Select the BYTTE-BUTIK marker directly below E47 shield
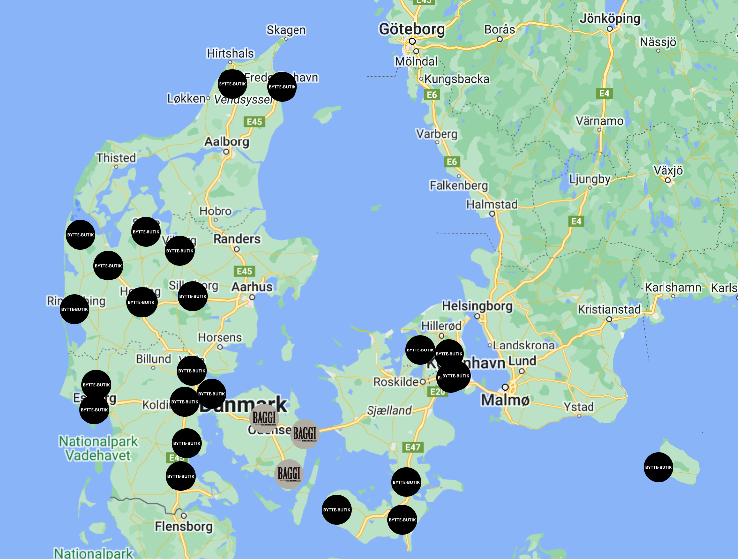Screen dimensions: 738x559 tap(406, 482)
